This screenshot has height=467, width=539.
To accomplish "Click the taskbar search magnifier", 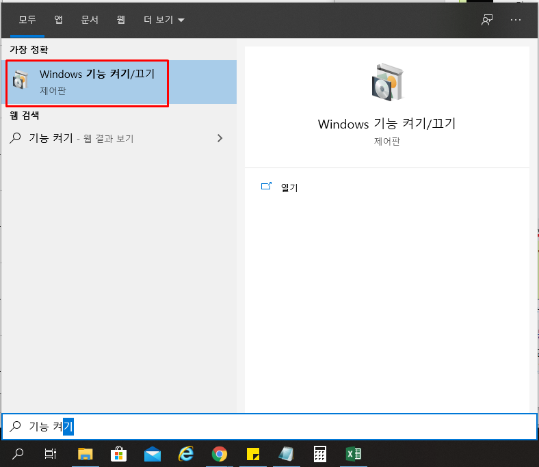I will tap(18, 454).
